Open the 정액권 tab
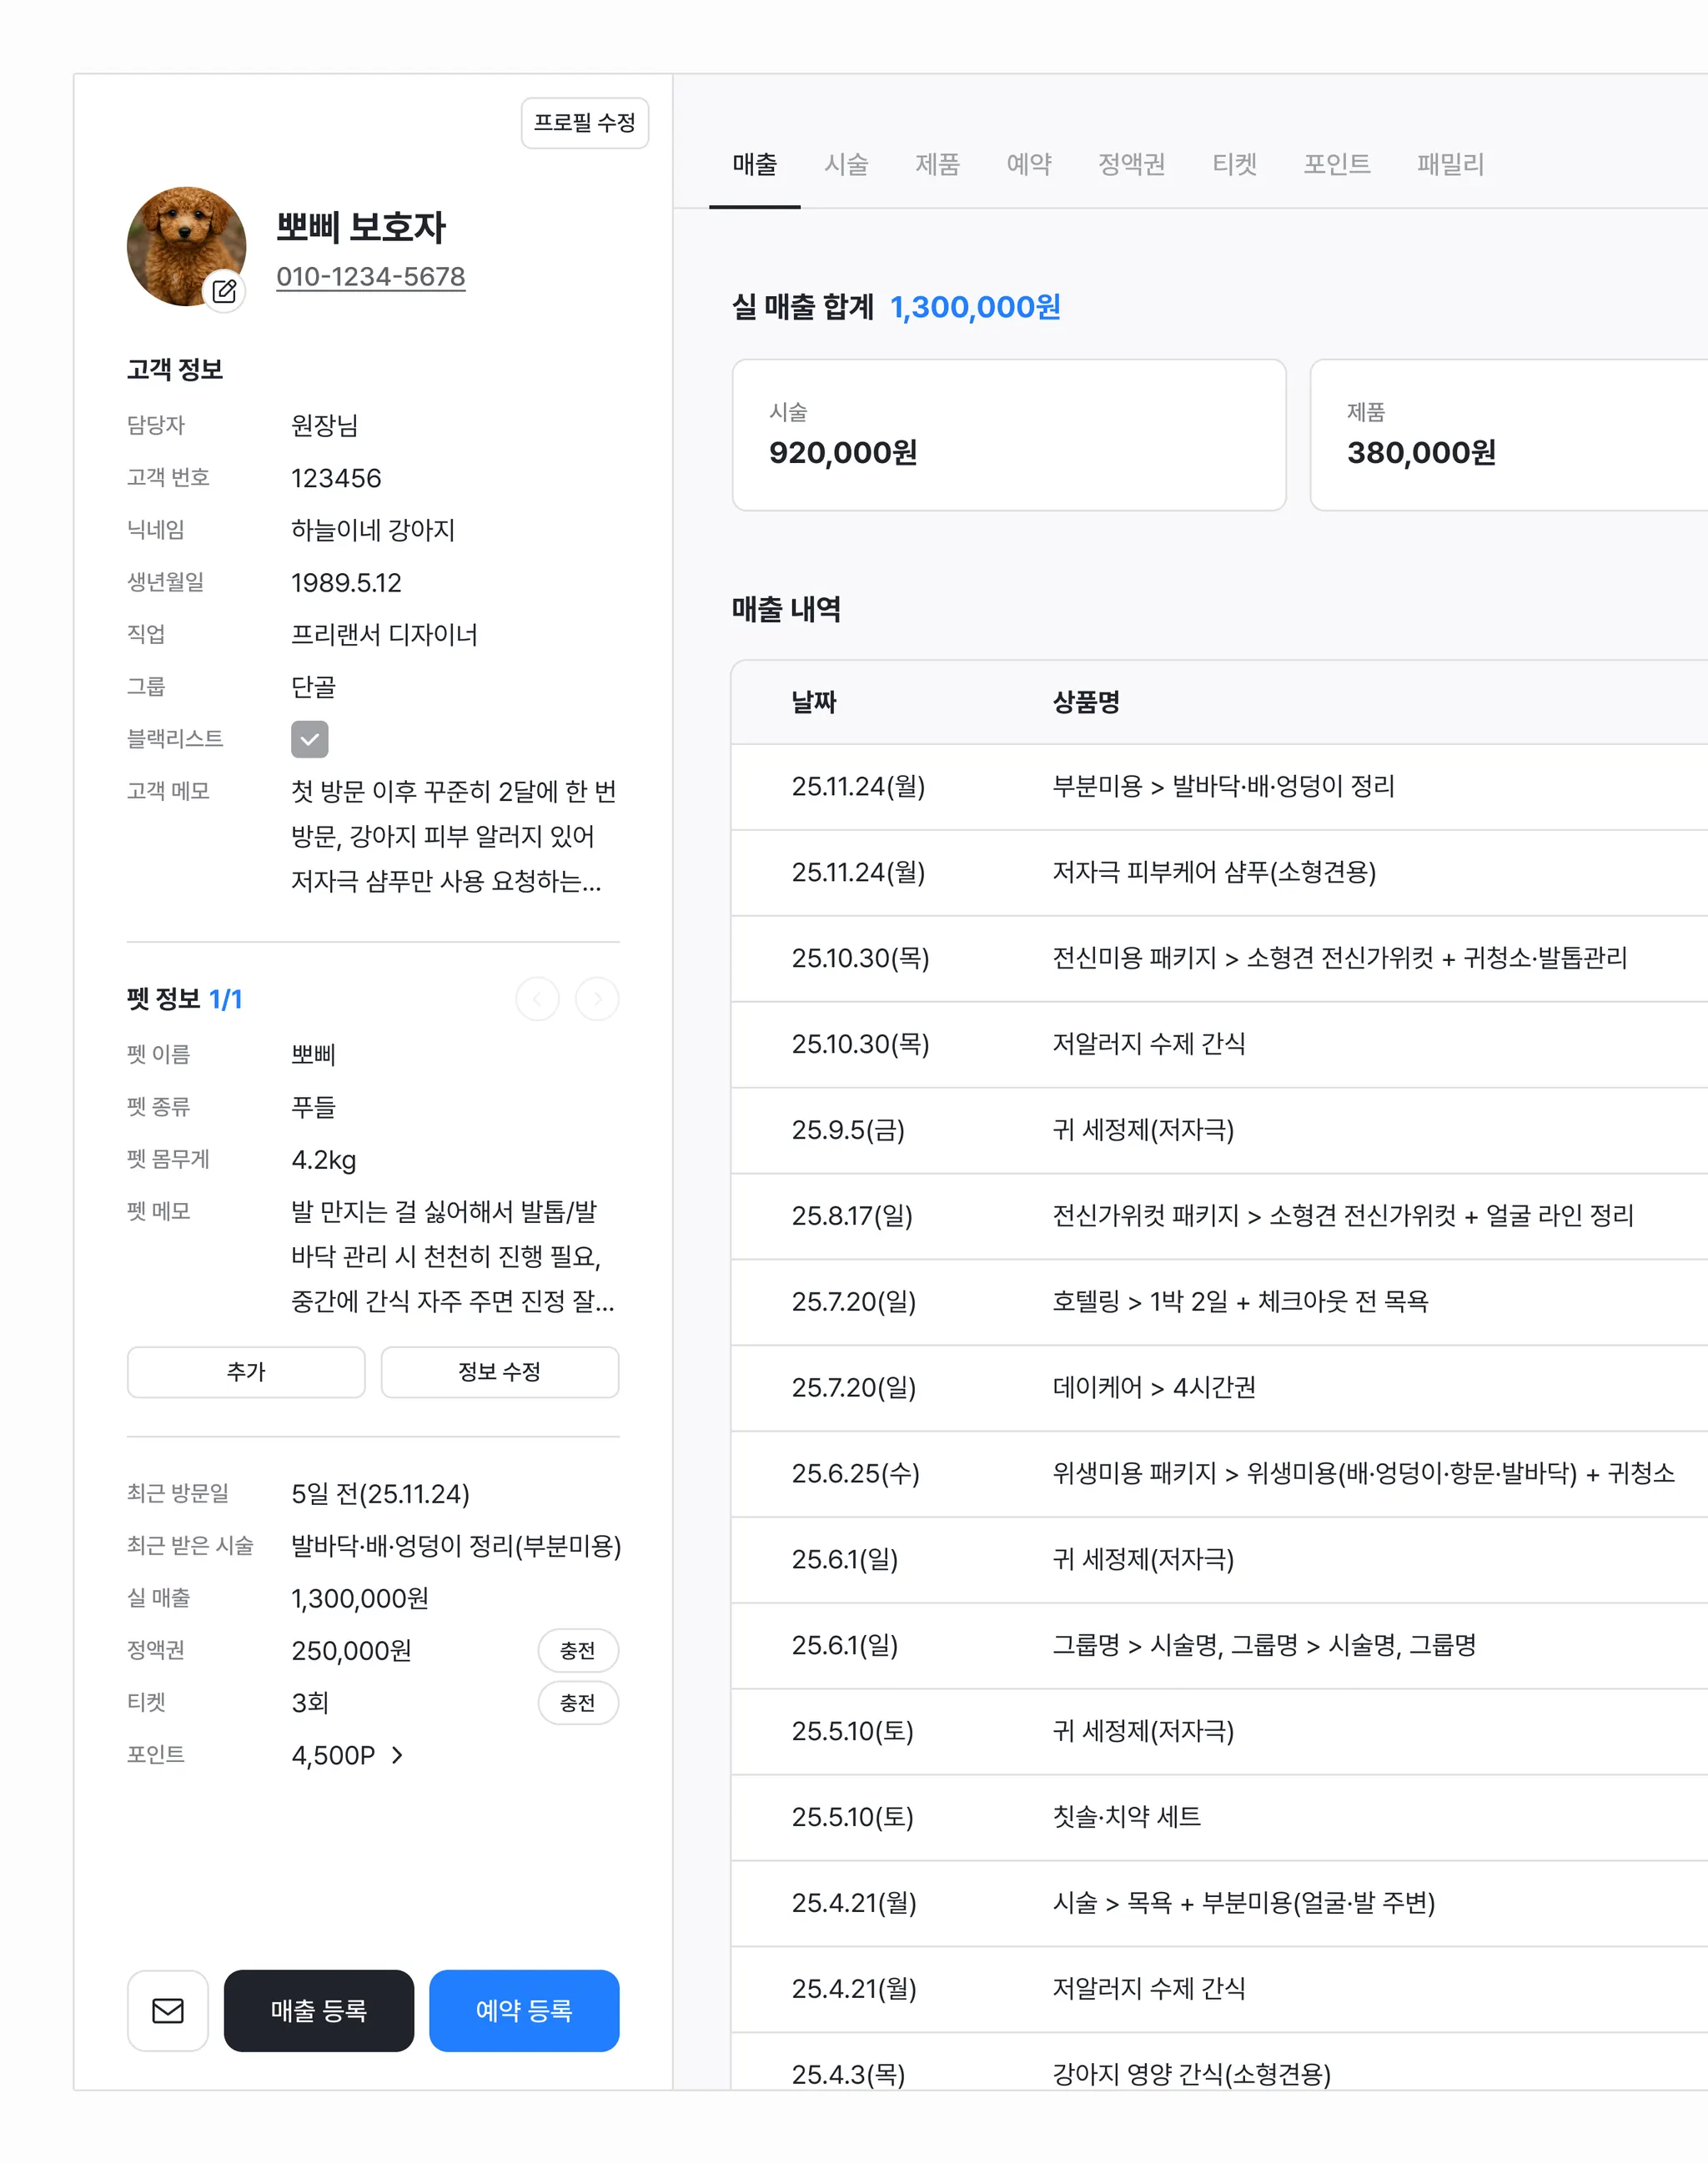Screen dimensions: 1708x2164 pyautogui.click(x=1131, y=164)
